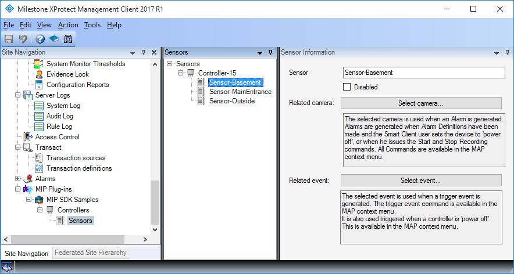Open Help via the question mark icon

pyautogui.click(x=40, y=39)
